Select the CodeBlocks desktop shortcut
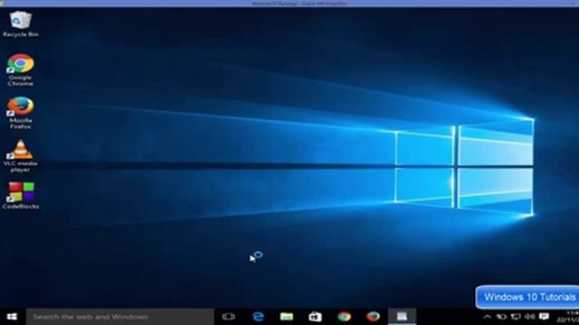Viewport: 579px width, 325px height. pyautogui.click(x=21, y=196)
